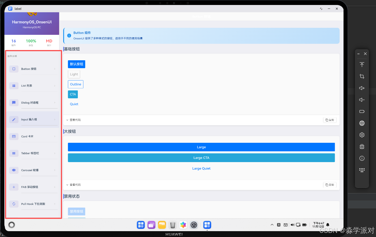The image size is (376, 237).
Task: Click the chevron on the FAB 浮动按钮 row
Action: click(x=55, y=187)
